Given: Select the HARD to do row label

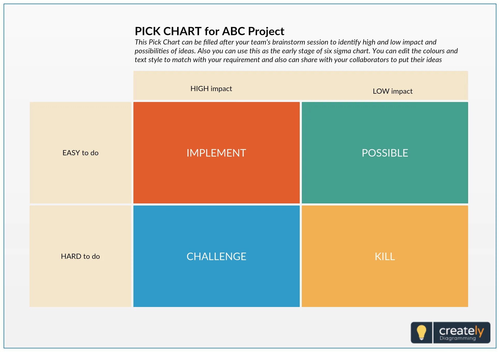Looking at the screenshot, I should pos(80,256).
